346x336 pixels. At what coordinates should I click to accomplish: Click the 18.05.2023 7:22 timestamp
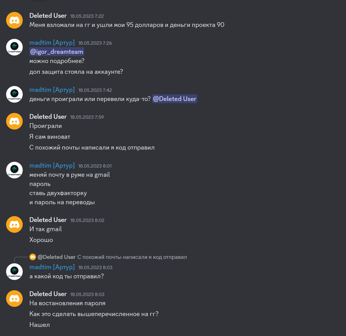tap(87, 16)
